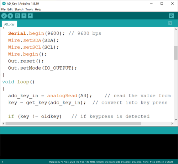Click the Arduino app icon in the title bar
The height and width of the screenshot is (164, 178).
[4, 4]
